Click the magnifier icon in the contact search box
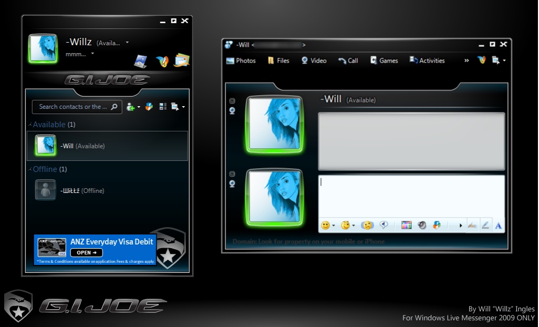539x327 pixels. (x=114, y=107)
